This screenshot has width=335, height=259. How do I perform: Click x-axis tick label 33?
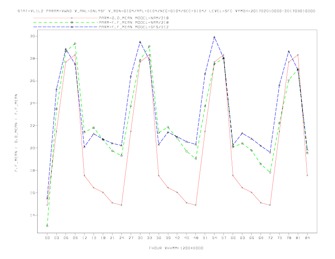coord(149,238)
